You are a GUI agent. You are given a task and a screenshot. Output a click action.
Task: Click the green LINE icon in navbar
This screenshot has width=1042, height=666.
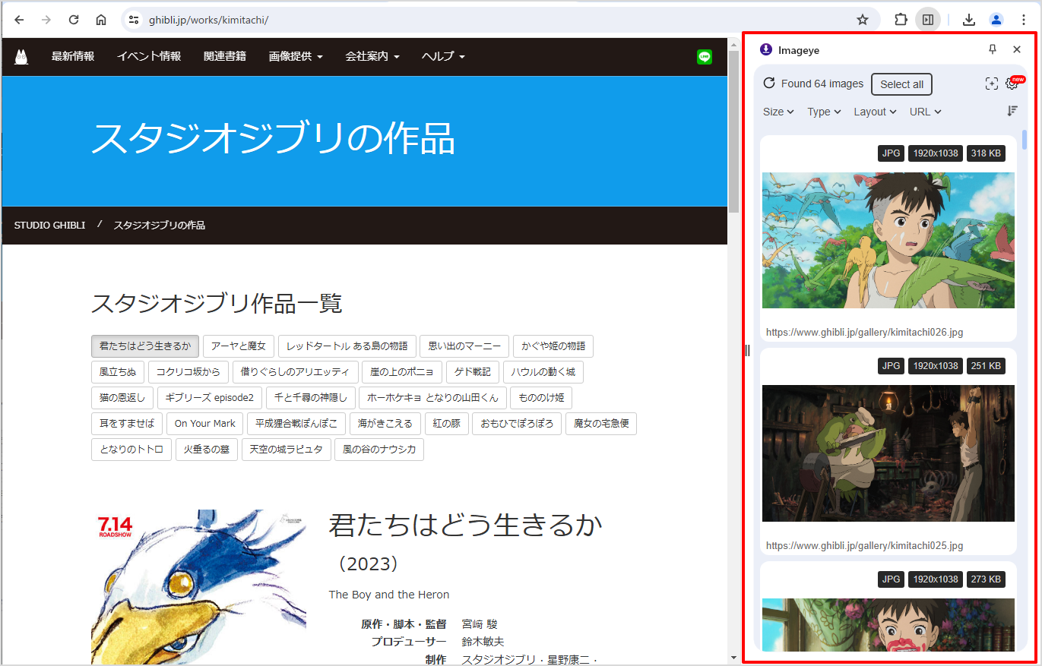[705, 57]
